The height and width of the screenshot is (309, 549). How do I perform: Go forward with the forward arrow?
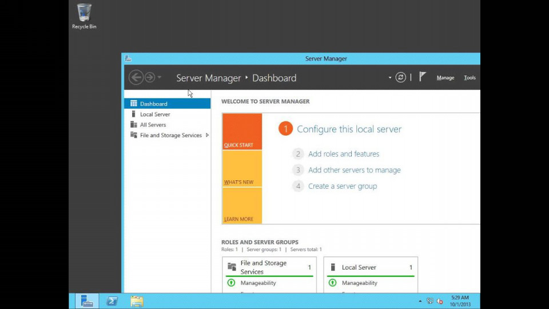[x=150, y=77]
